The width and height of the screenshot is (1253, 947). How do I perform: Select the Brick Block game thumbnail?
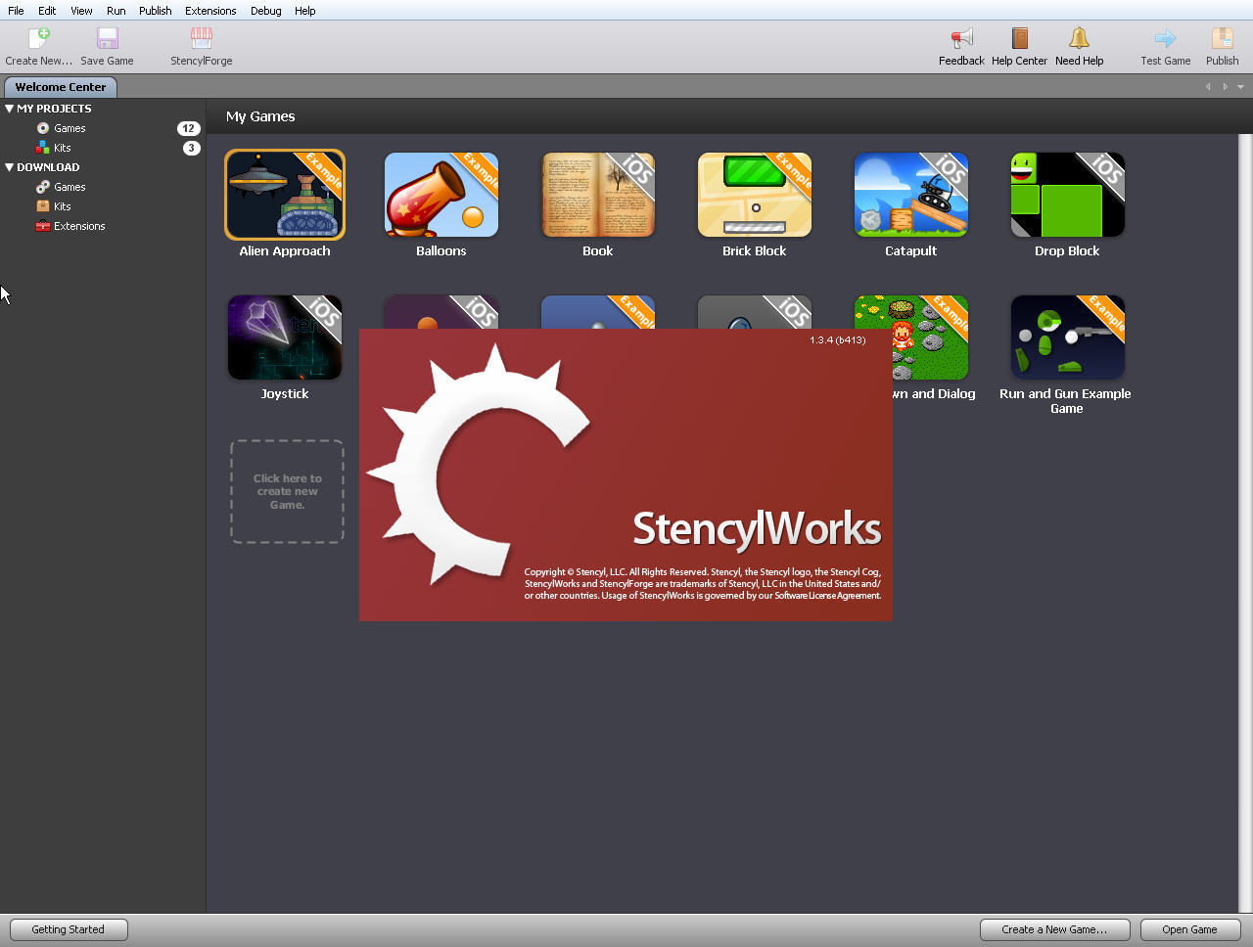coord(755,195)
